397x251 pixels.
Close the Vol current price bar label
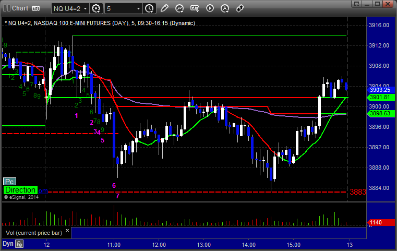pyautogui.click(x=67, y=231)
